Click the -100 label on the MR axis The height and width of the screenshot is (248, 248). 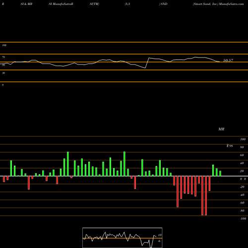point(243,219)
